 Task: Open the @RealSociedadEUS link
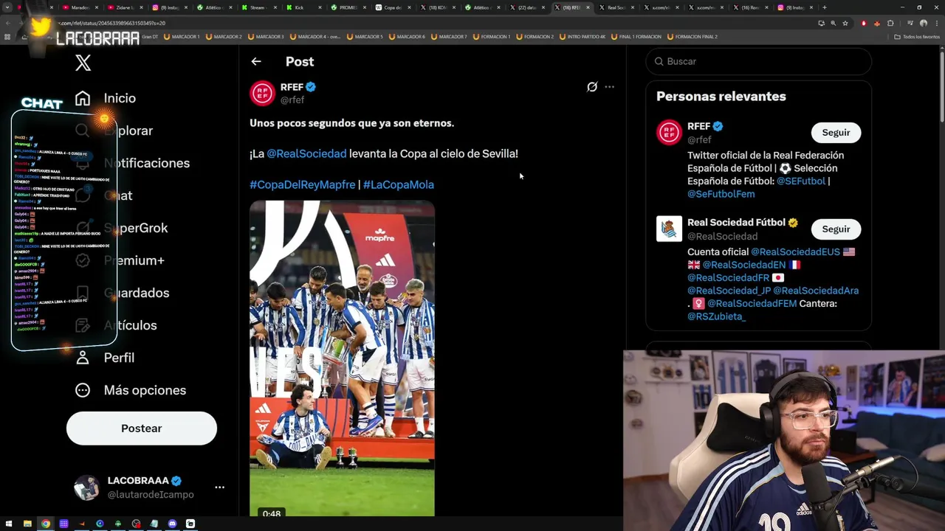(x=795, y=251)
